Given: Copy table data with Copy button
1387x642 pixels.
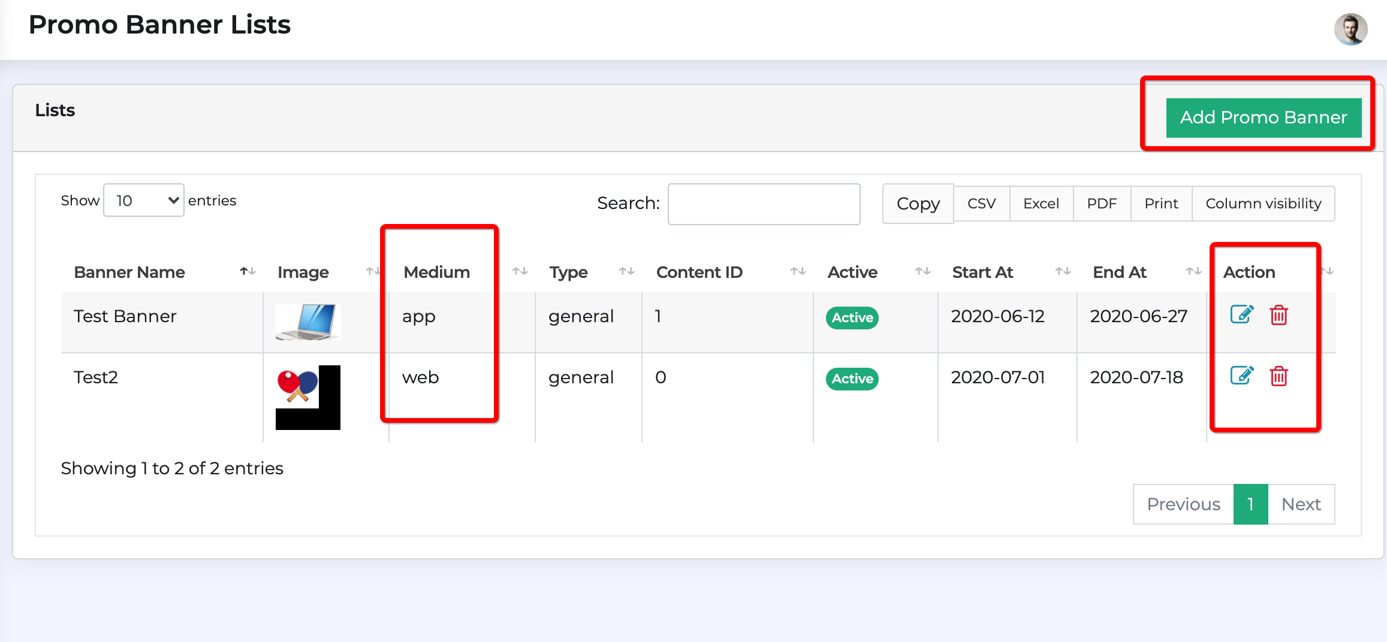Looking at the screenshot, I should (x=918, y=204).
